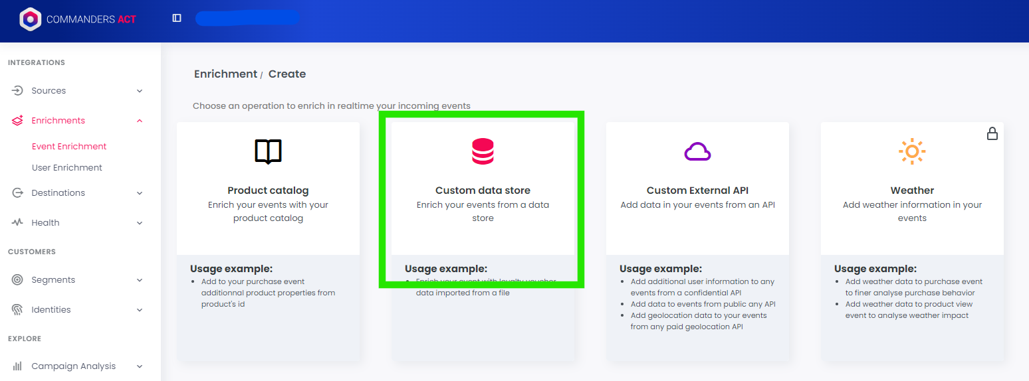This screenshot has width=1029, height=381.
Task: Select the Product catalog card title
Action: click(268, 190)
